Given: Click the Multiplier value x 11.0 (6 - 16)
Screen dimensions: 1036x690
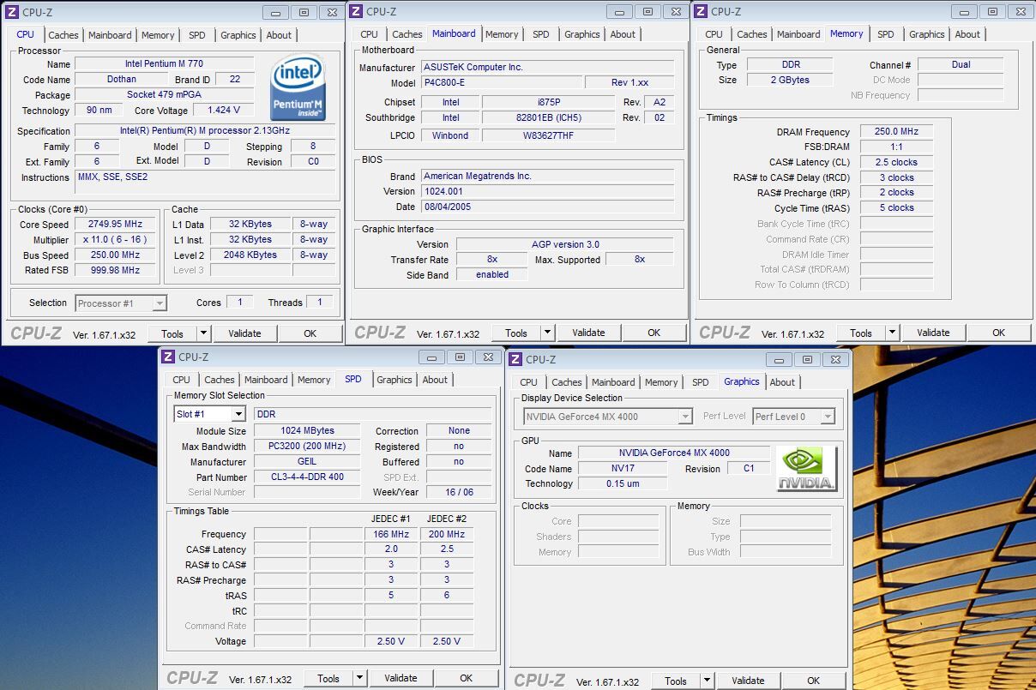Looking at the screenshot, I should pyautogui.click(x=116, y=239).
